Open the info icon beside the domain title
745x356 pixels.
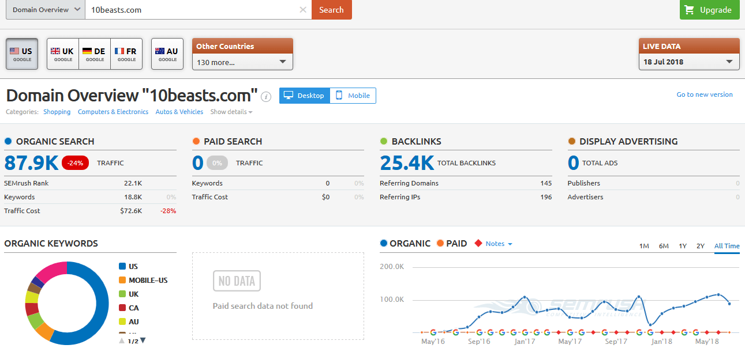266,96
